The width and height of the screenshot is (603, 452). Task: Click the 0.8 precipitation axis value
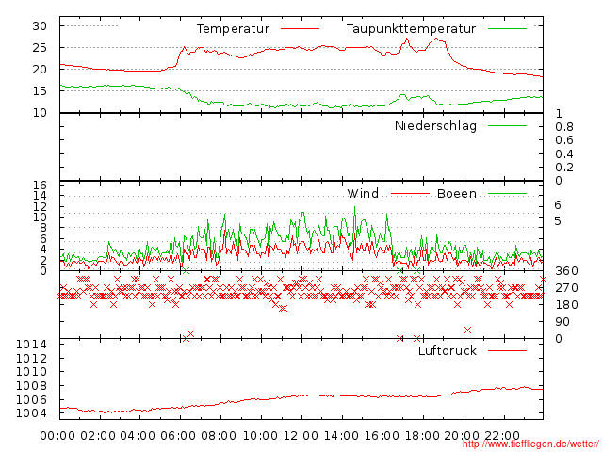click(564, 127)
